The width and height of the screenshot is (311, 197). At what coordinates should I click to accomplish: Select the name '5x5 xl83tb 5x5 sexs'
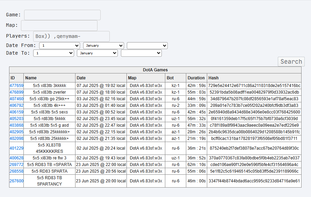click(50, 112)
